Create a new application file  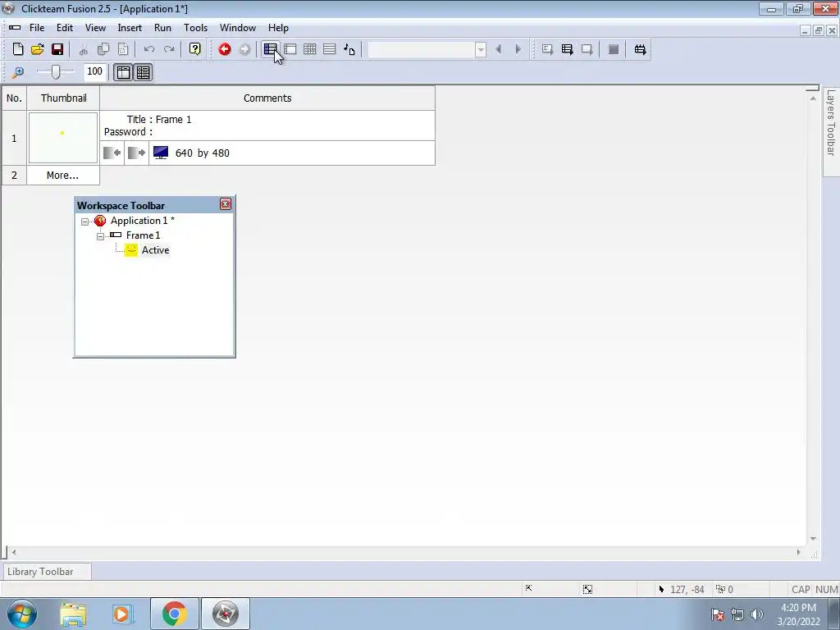tap(18, 49)
